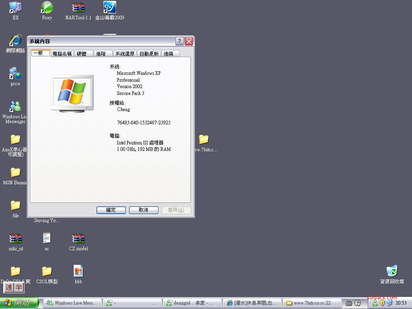This screenshot has width=412, height=309.
Task: Open the bbb image file icon
Action: point(78,272)
